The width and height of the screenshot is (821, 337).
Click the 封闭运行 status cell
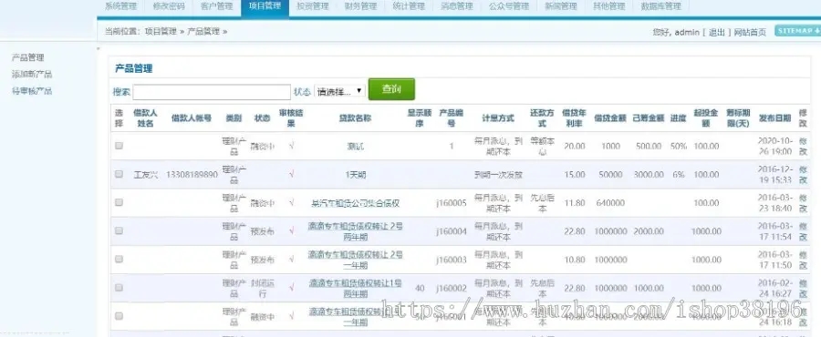tap(263, 288)
